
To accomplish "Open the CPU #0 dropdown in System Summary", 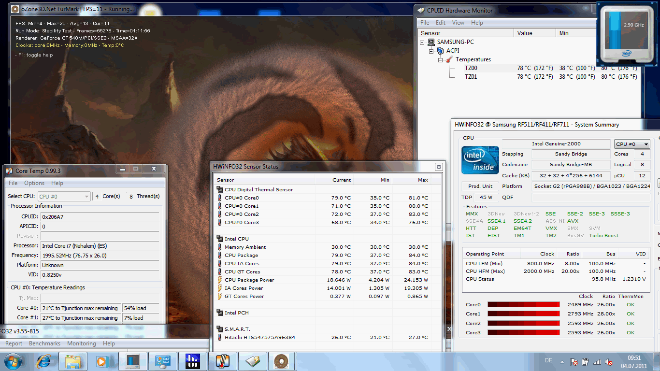I will coord(632,144).
